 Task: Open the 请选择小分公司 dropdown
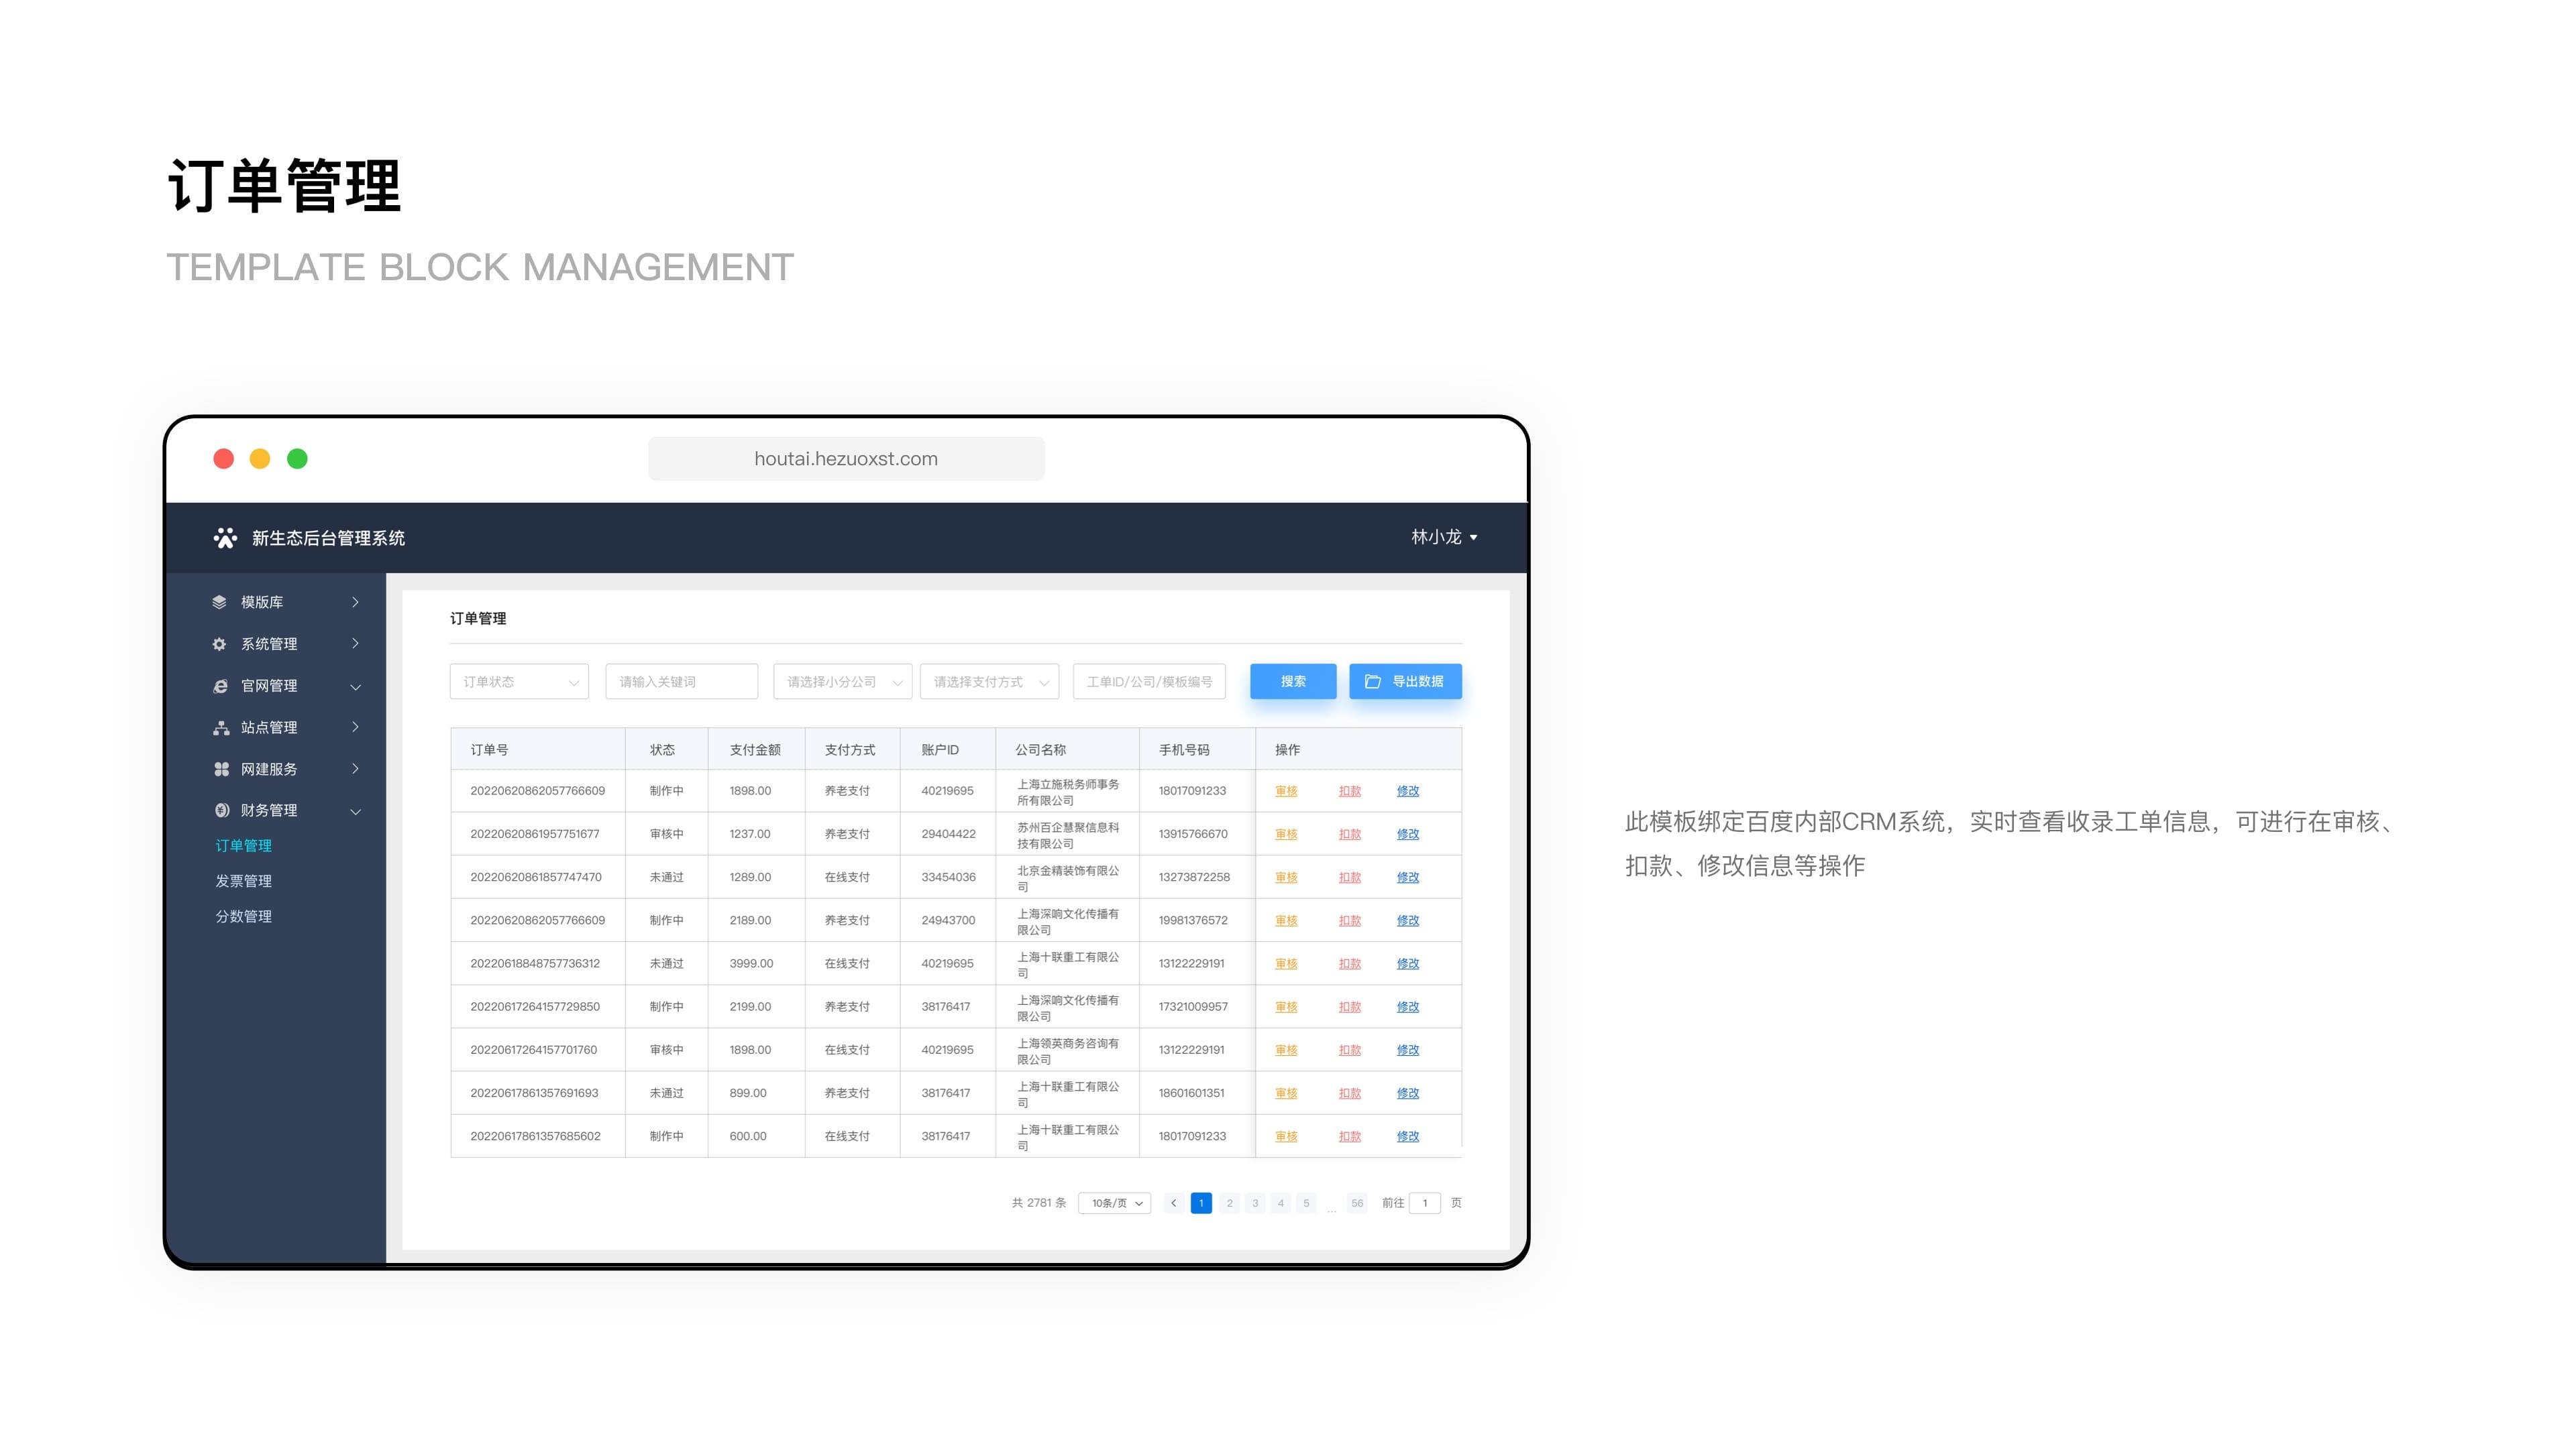tap(842, 682)
